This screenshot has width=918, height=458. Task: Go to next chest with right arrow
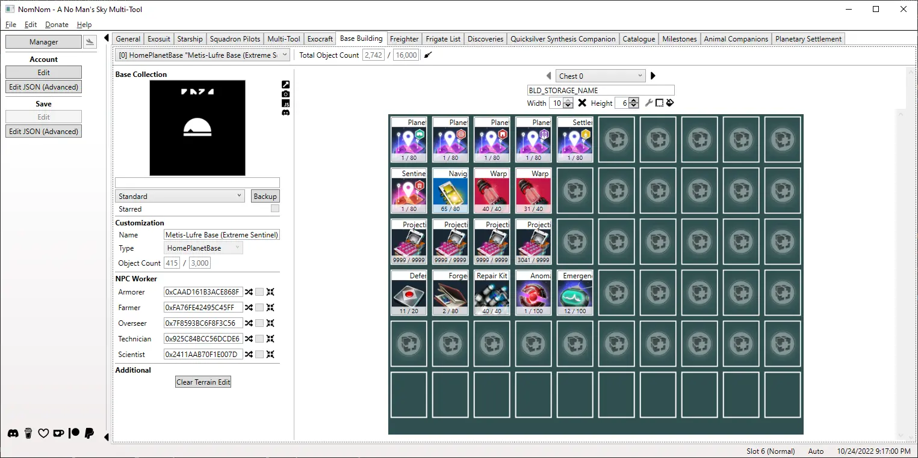653,76
